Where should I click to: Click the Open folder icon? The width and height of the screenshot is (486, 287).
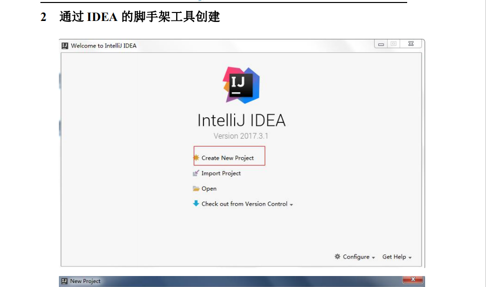point(196,189)
